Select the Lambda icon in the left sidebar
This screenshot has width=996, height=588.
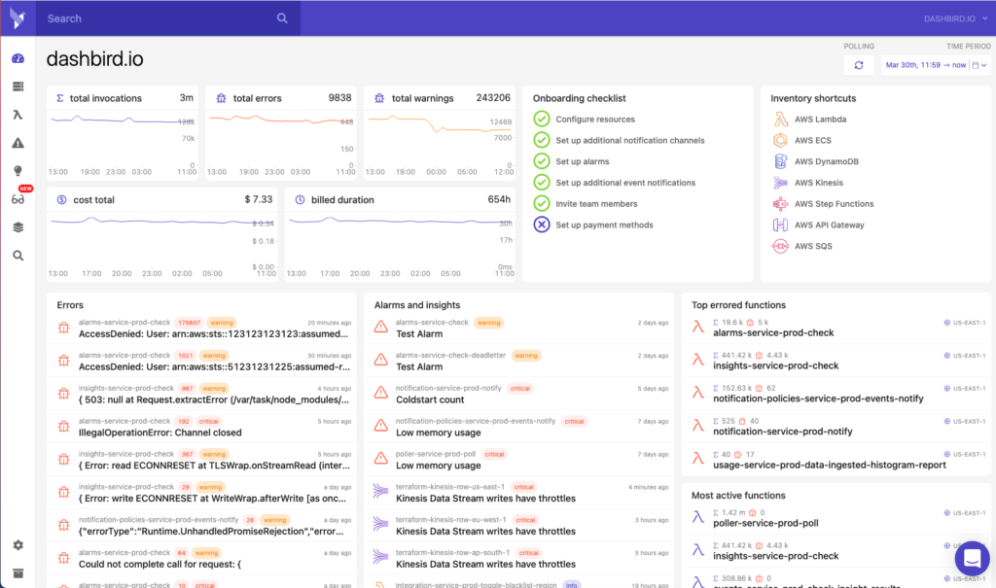tap(18, 114)
